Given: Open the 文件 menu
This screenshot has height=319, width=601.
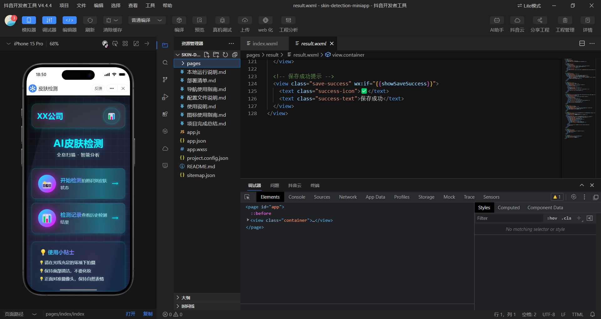Looking at the screenshot, I should pos(81,6).
